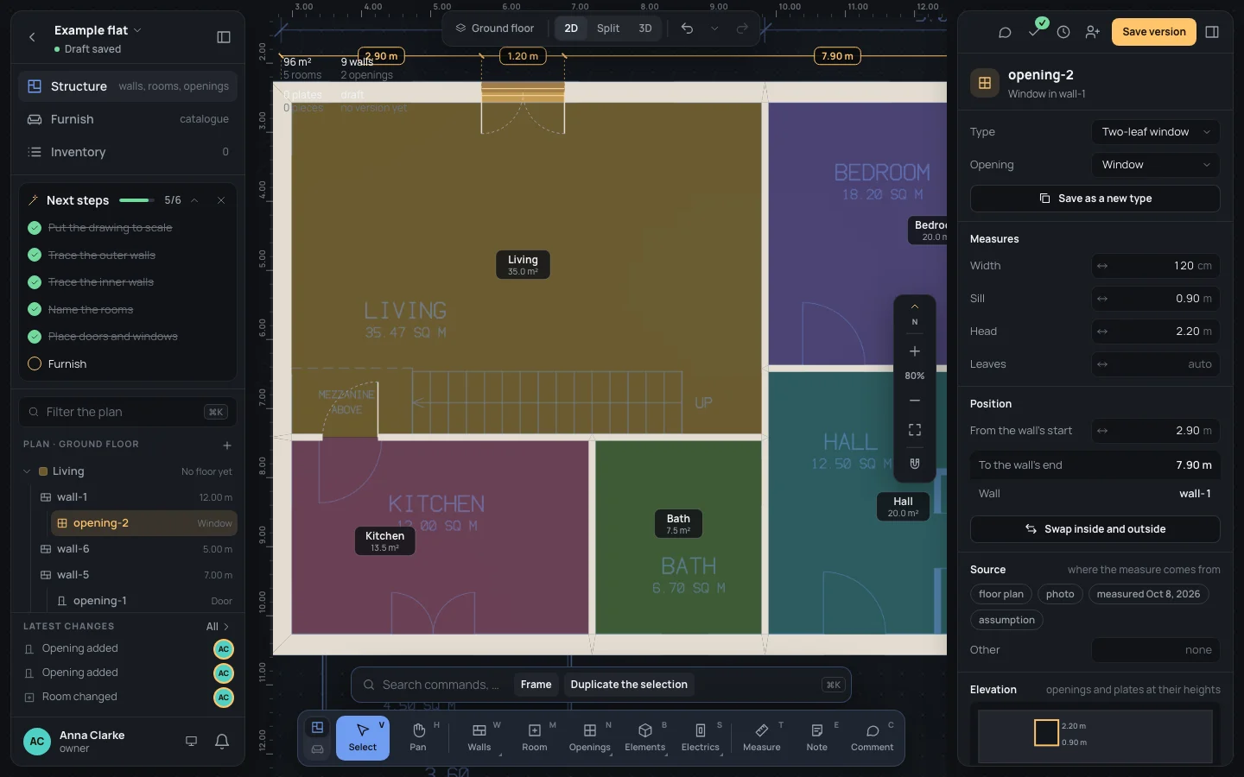
Task: Click the Save version button
Action: pyautogui.click(x=1154, y=32)
